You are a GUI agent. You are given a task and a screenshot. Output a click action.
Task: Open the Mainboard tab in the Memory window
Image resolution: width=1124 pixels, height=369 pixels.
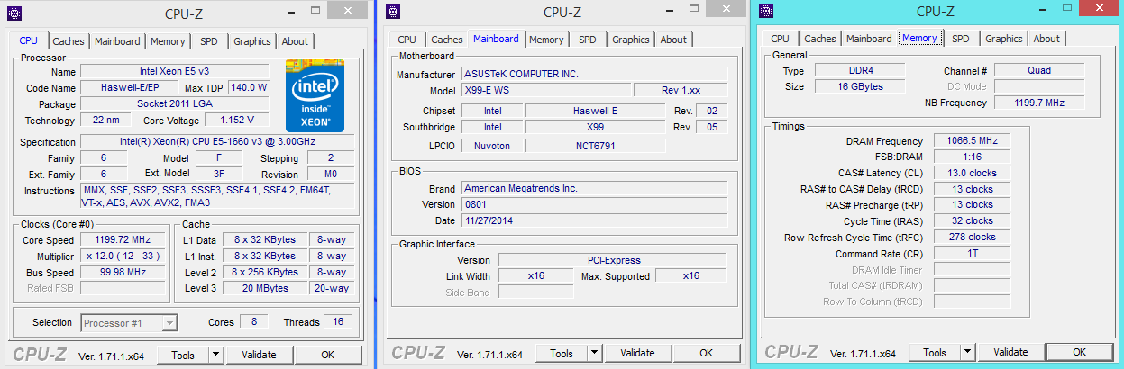(x=869, y=39)
